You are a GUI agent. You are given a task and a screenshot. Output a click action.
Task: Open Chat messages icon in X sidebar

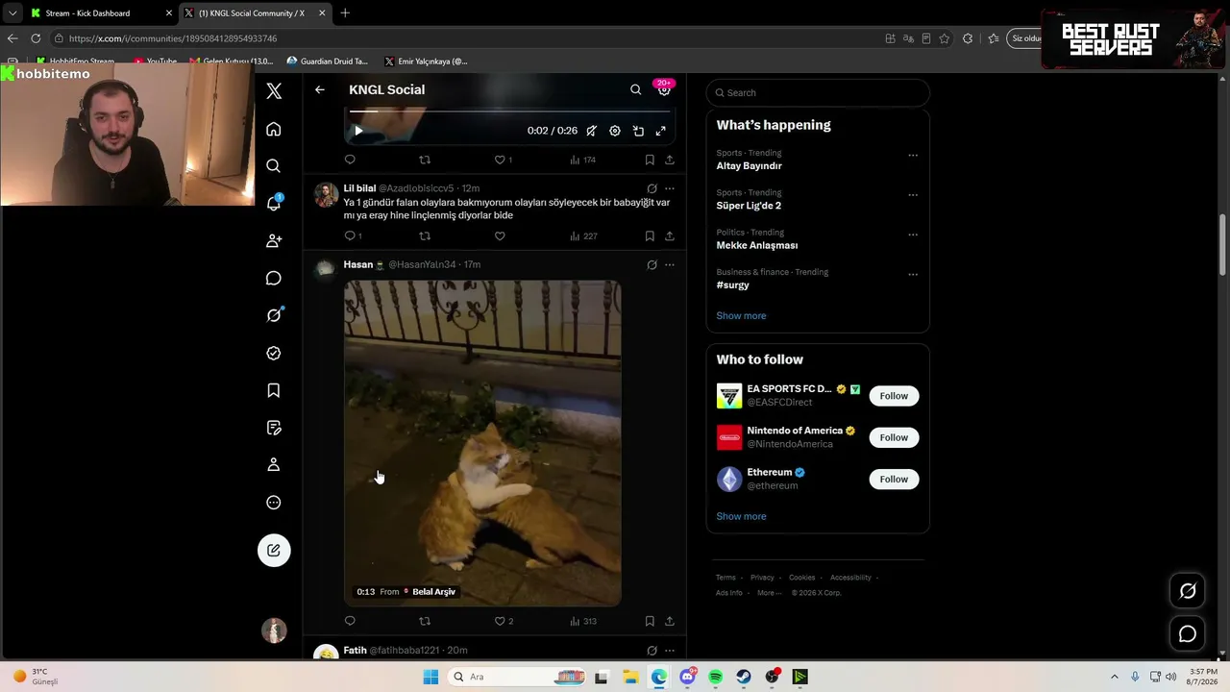[x=274, y=278]
